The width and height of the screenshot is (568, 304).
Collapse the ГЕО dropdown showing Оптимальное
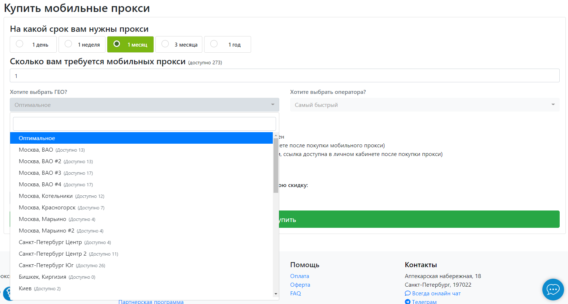coord(145,105)
